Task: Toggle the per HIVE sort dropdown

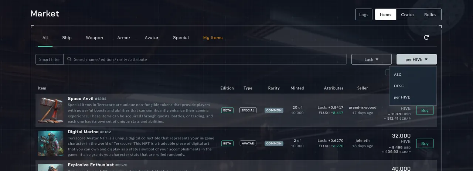Action: 416,59
